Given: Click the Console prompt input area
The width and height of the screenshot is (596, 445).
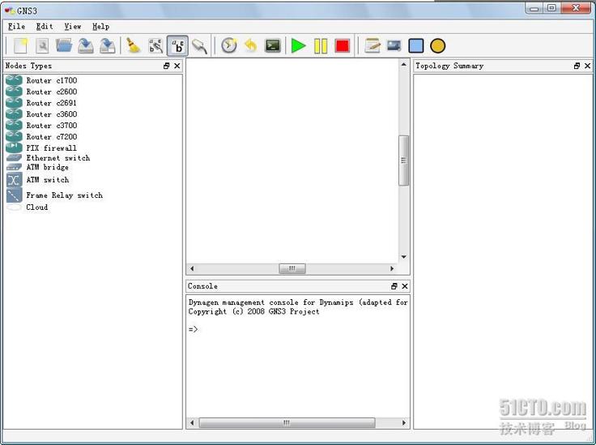Looking at the screenshot, I should coord(298,329).
